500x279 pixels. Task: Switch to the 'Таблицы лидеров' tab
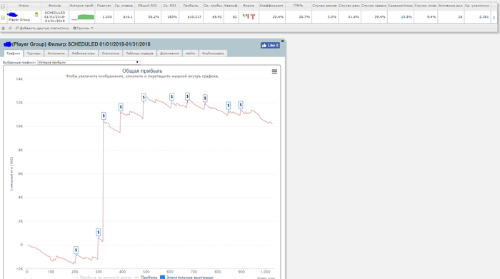click(x=140, y=54)
